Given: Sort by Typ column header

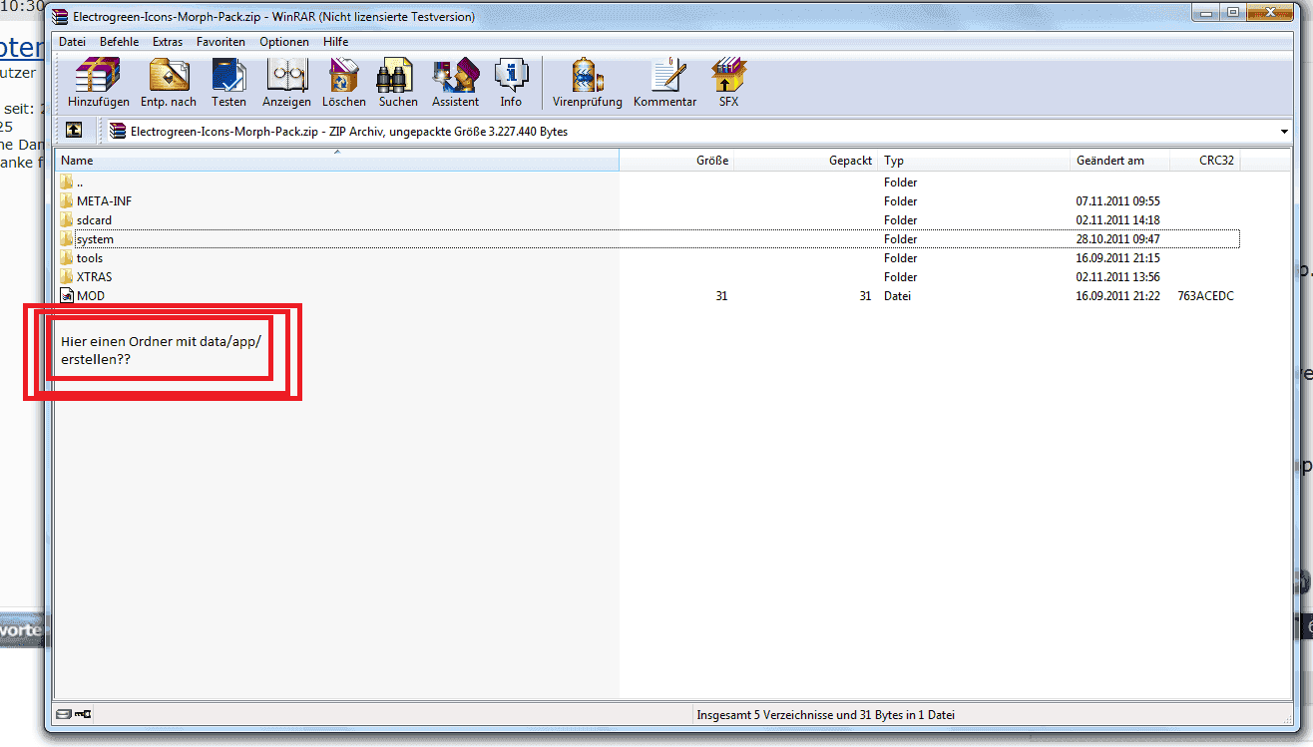Looking at the screenshot, I should pyautogui.click(x=974, y=161).
